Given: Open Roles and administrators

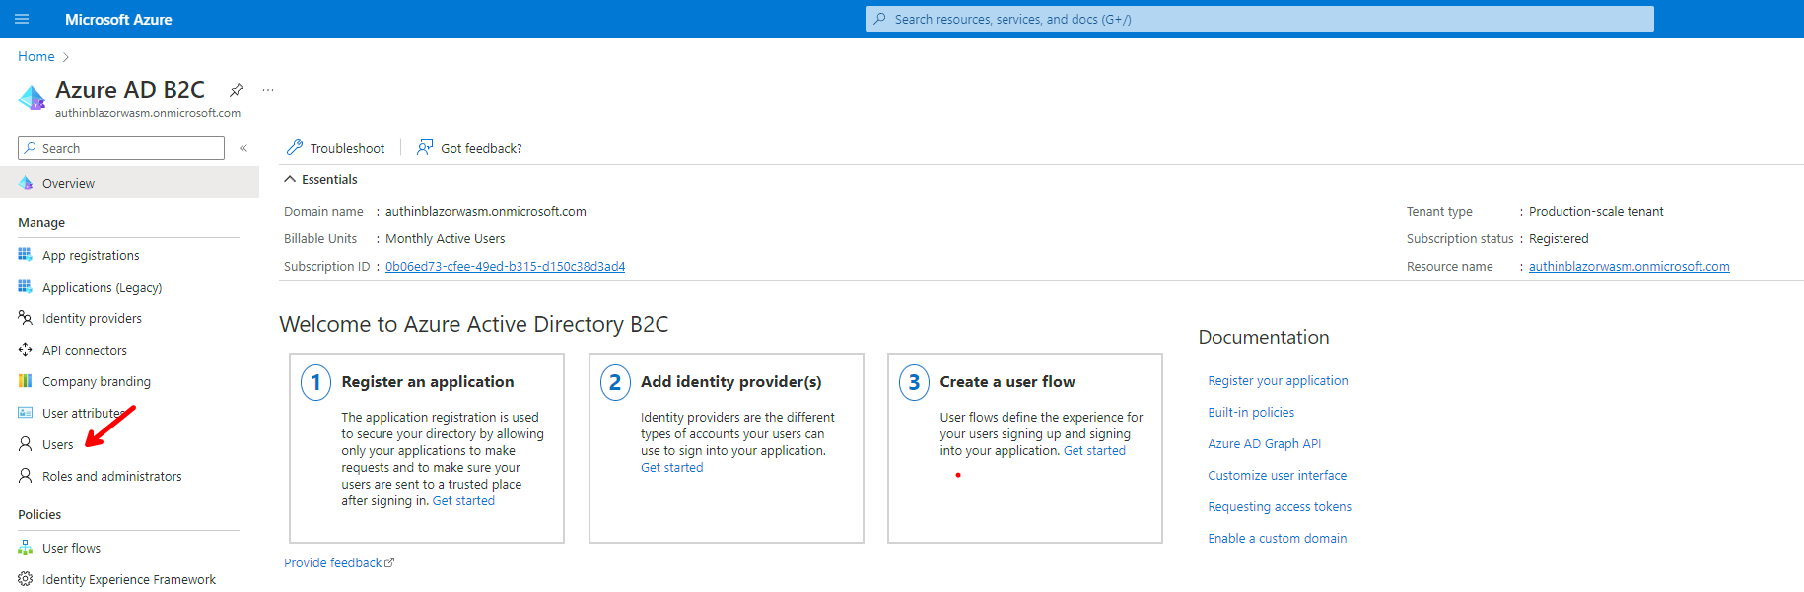Looking at the screenshot, I should [x=112, y=476].
